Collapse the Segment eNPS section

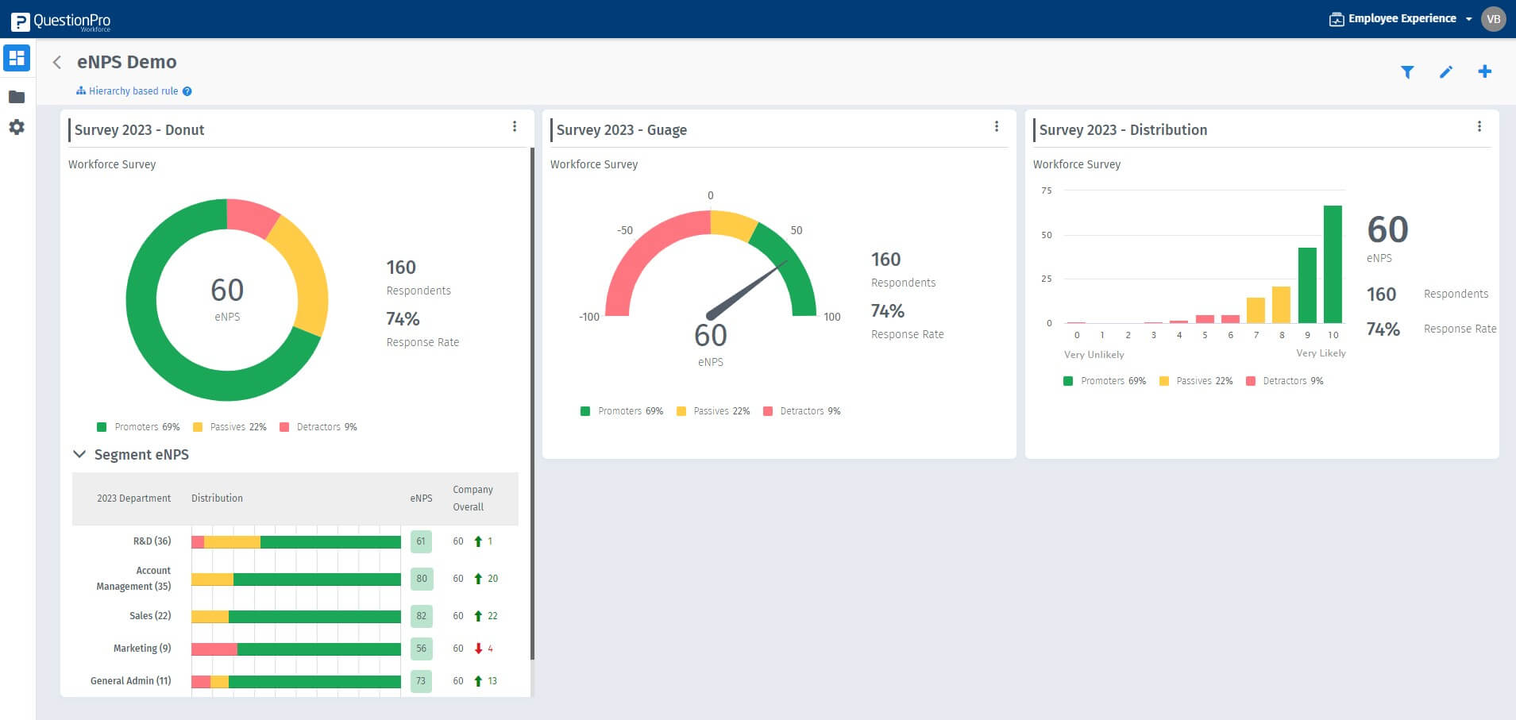(79, 454)
